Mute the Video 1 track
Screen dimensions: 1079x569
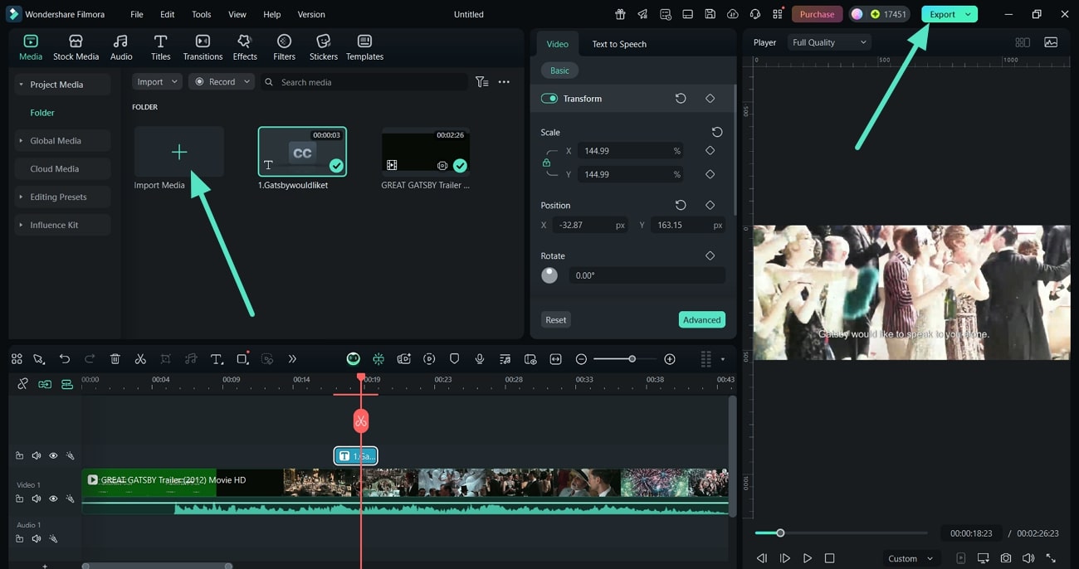pos(37,498)
